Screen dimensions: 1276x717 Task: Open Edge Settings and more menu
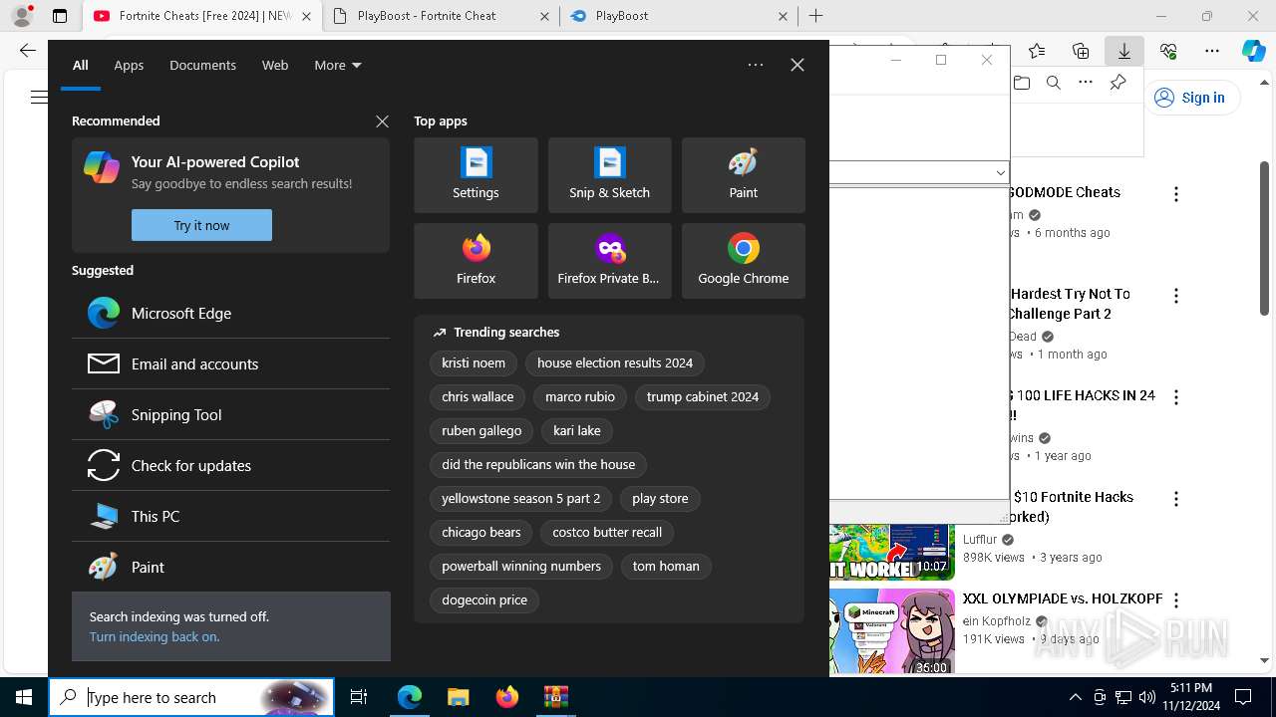coord(1212,51)
